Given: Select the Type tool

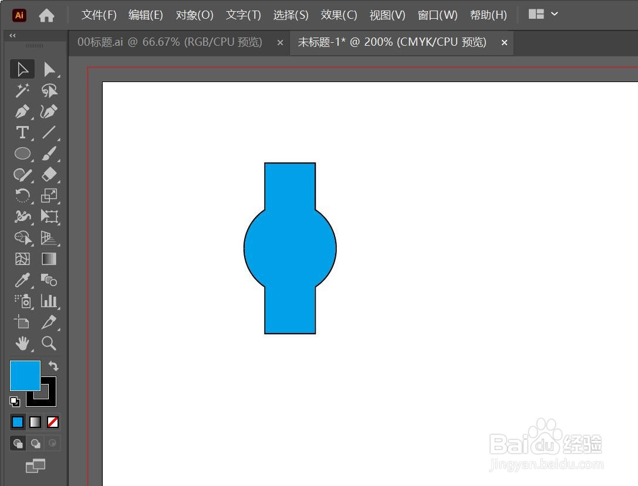Looking at the screenshot, I should (22, 133).
